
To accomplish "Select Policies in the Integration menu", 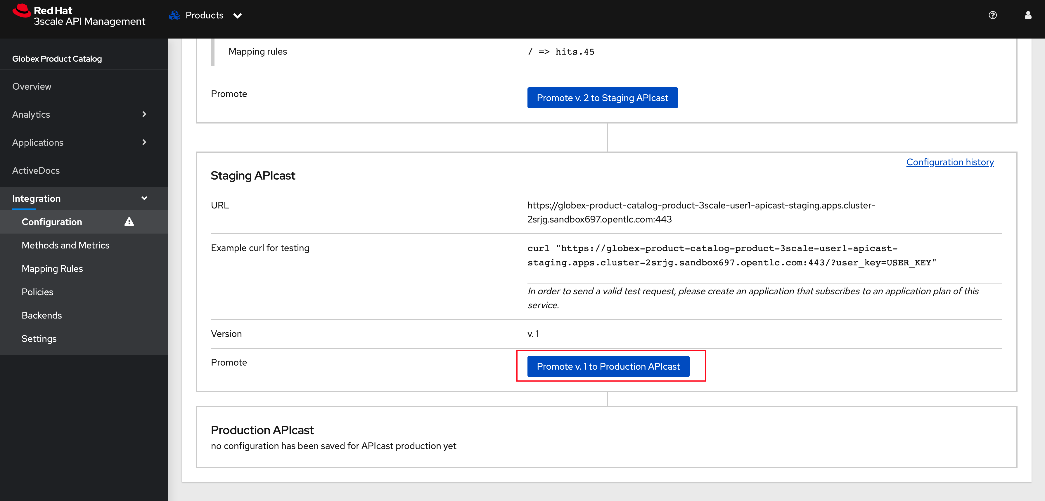I will coord(37,292).
